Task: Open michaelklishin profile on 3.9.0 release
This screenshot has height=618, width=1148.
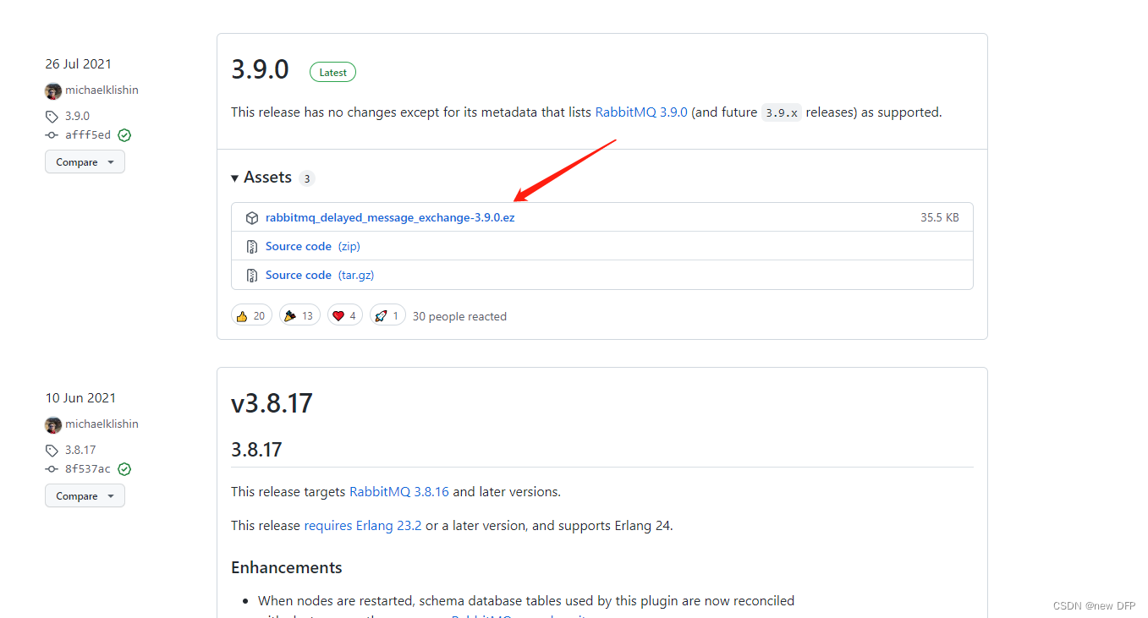Action: (x=102, y=90)
